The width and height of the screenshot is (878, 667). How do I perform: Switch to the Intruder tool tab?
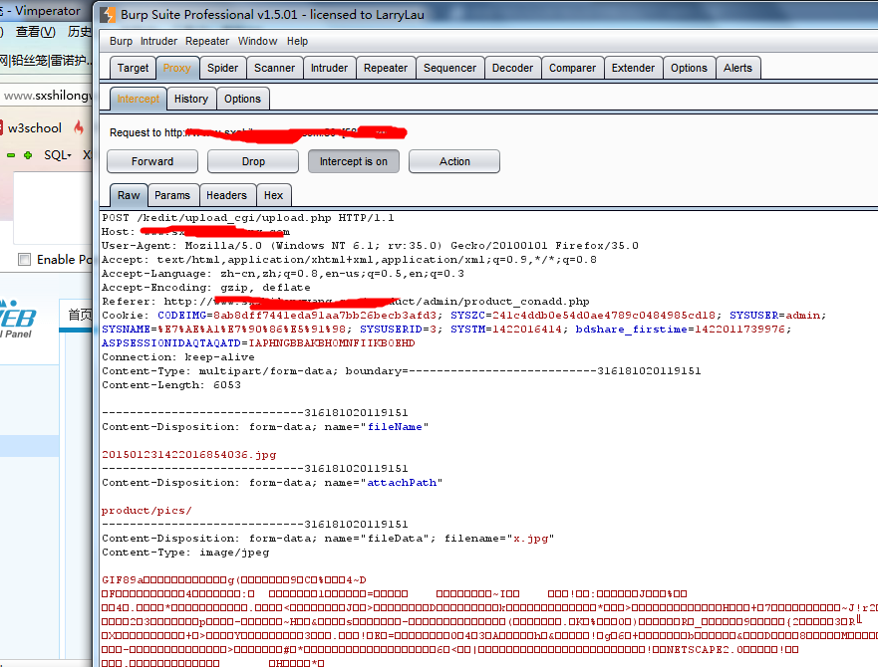329,68
